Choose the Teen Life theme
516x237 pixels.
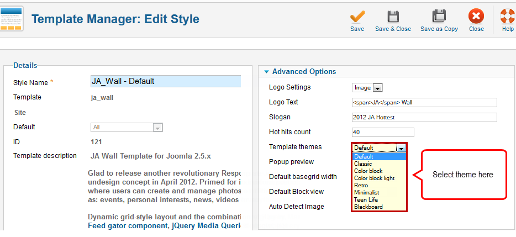pos(366,199)
